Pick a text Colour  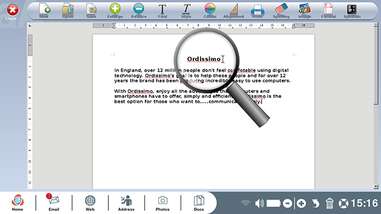click(x=210, y=11)
